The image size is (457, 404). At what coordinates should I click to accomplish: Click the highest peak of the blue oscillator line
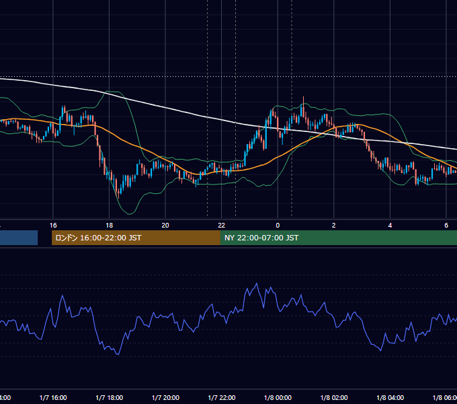pyautogui.click(x=257, y=283)
